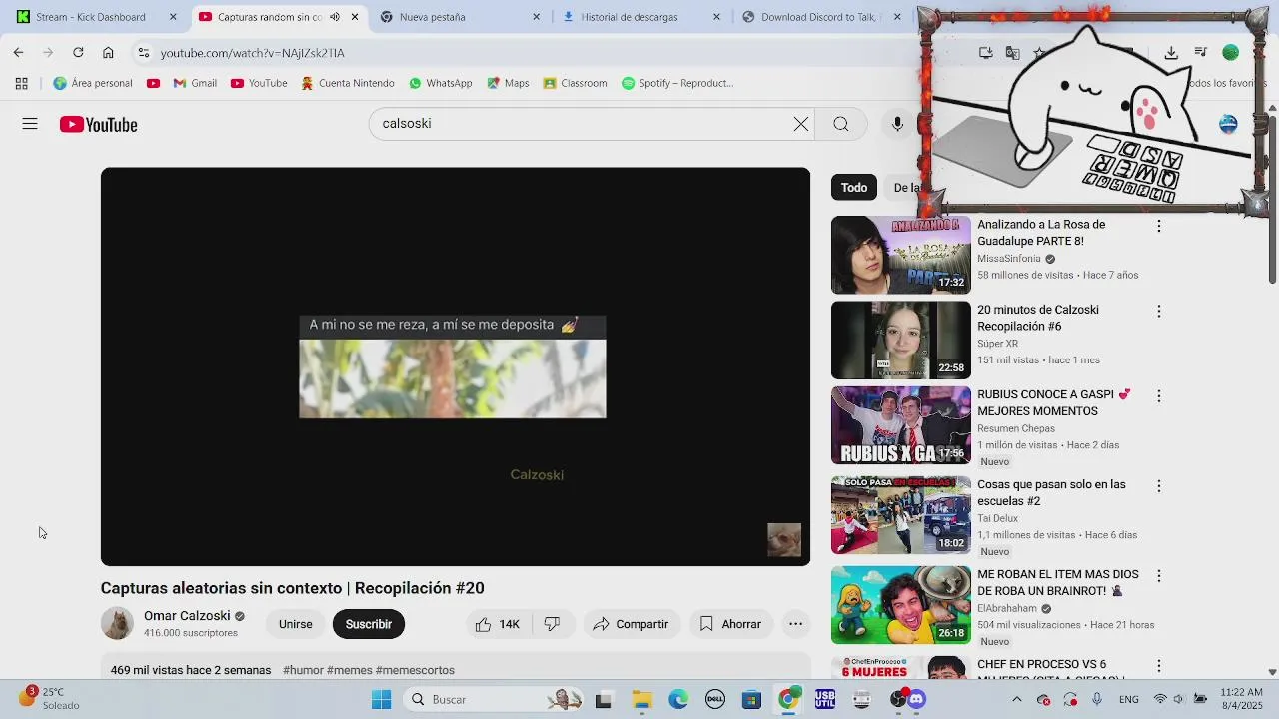Subscribe using the Suscribir button
Screen dimensions: 1279x719
click(x=369, y=624)
